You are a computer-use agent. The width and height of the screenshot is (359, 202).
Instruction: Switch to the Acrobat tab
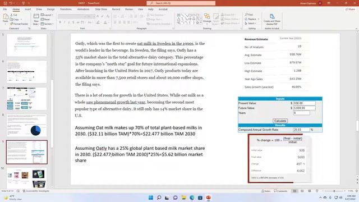pos(163,9)
